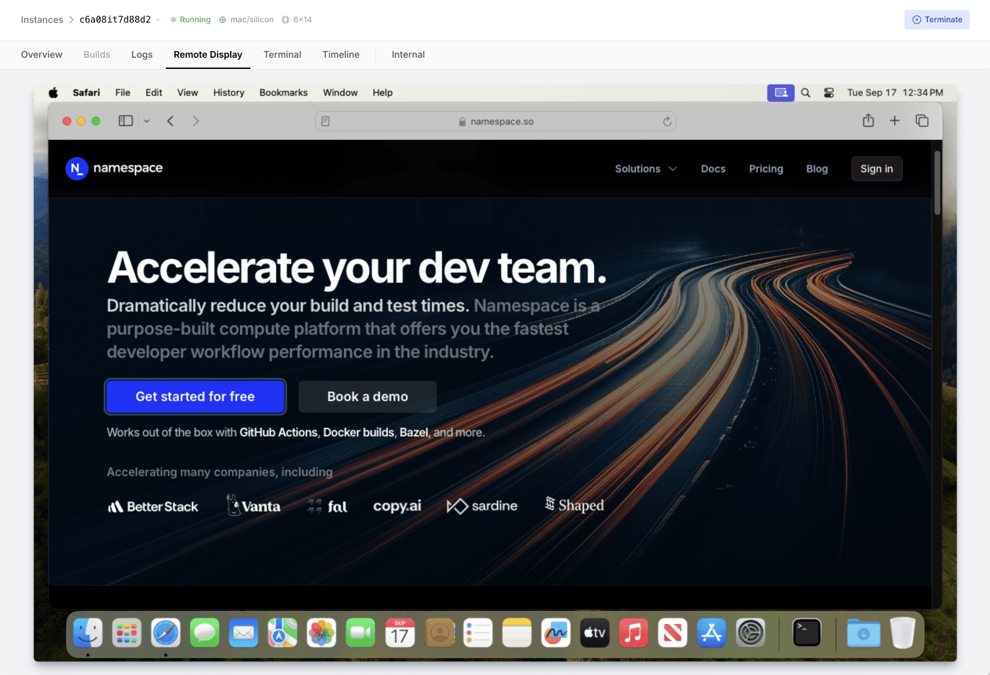The image size is (990, 675).
Task: Terminate the running instance
Action: click(937, 20)
